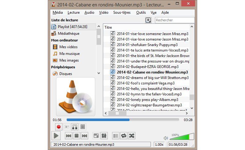Open the playlist view mode dropdown
The width and height of the screenshot is (245, 150).
148,20
